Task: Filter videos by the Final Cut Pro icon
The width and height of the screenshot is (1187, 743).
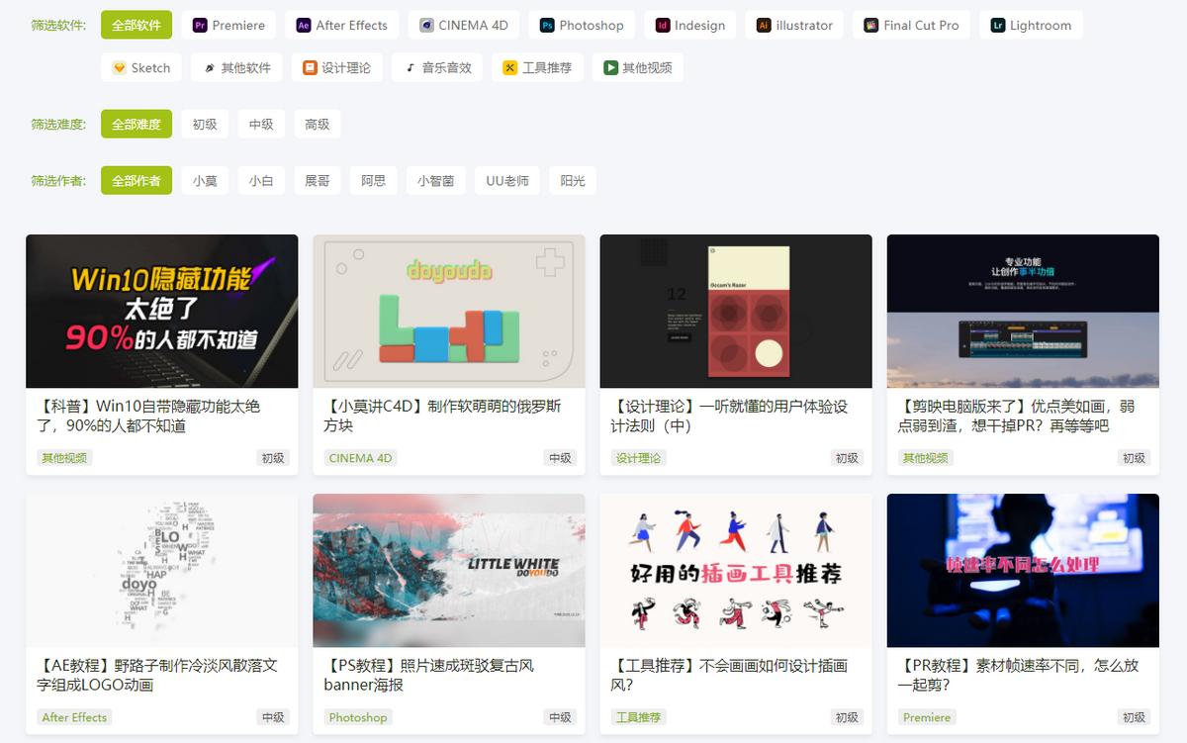Action: coord(870,25)
